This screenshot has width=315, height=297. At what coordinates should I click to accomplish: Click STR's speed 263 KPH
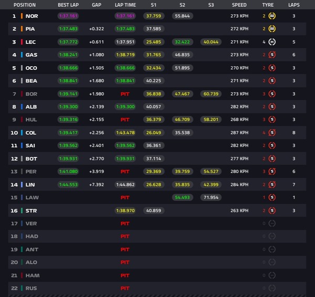pyautogui.click(x=239, y=210)
